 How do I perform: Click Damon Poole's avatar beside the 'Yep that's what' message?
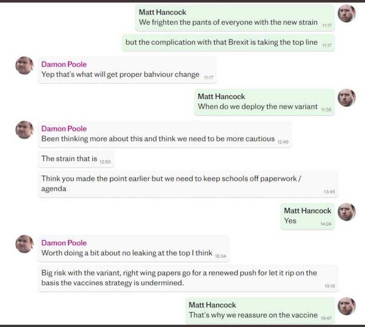click(25, 67)
